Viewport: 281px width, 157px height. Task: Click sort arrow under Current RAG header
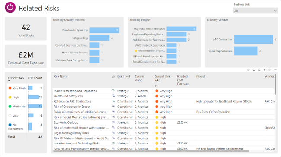click(9, 81)
